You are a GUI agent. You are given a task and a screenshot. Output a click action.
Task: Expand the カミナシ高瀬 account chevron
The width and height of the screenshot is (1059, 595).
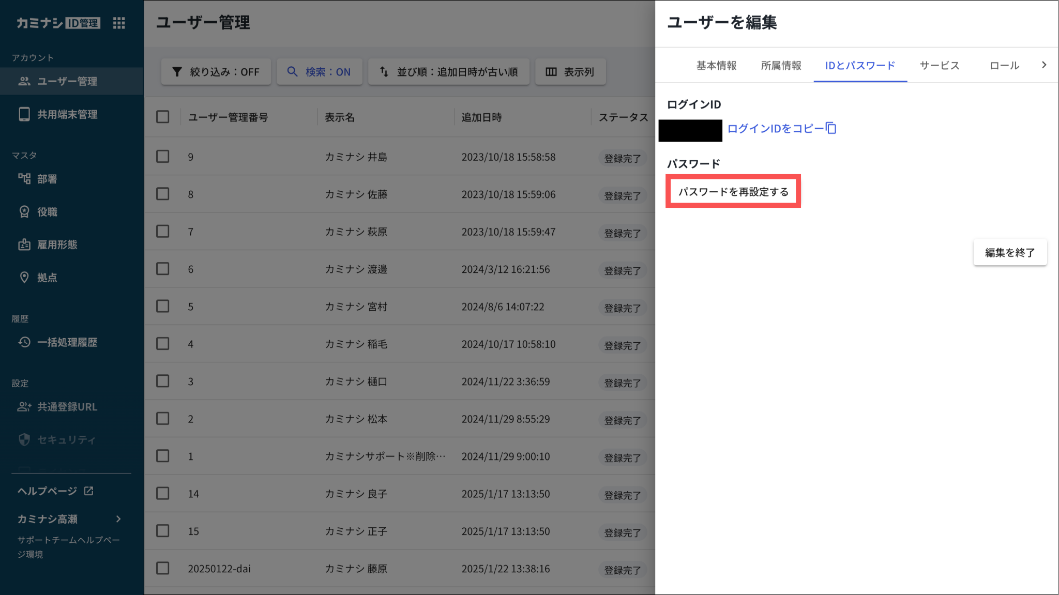[118, 519]
